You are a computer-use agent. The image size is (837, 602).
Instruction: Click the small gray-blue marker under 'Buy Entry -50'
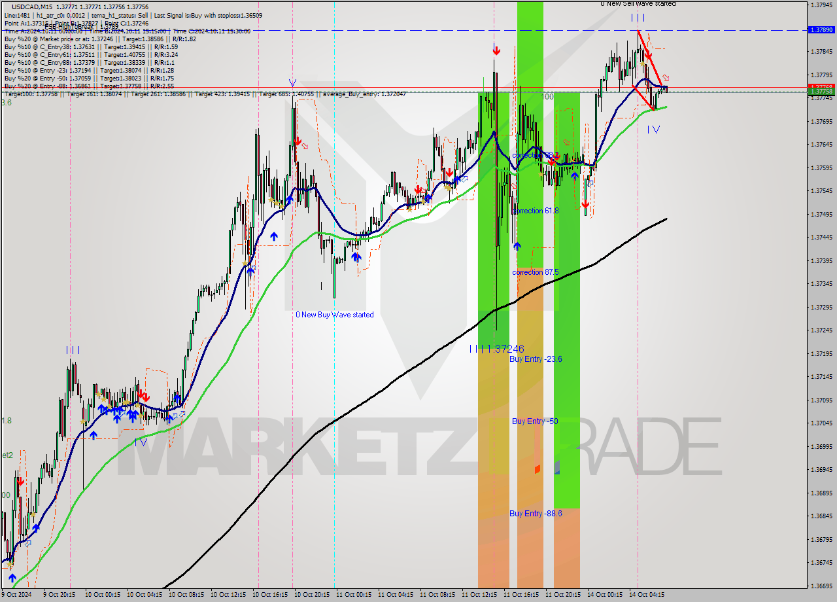click(x=557, y=467)
